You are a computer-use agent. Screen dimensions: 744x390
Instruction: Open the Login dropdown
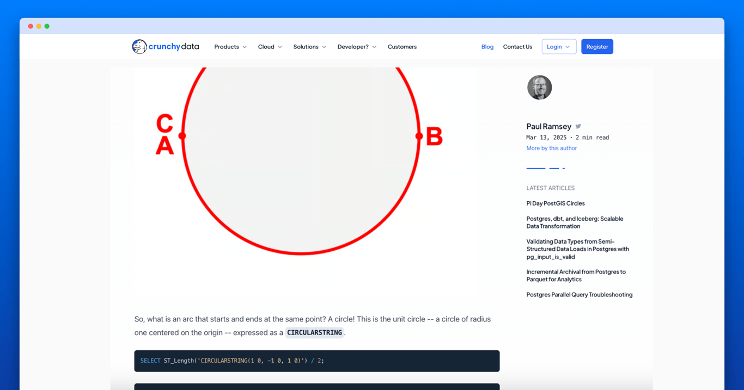tap(559, 46)
